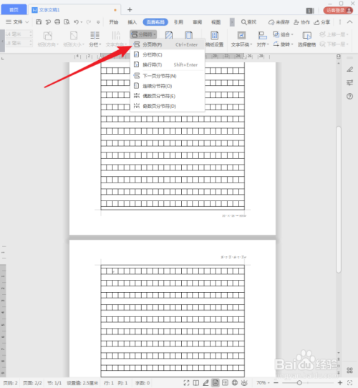Switch to the 插入 ribbon tab
The image size is (358, 388).
coord(132,22)
